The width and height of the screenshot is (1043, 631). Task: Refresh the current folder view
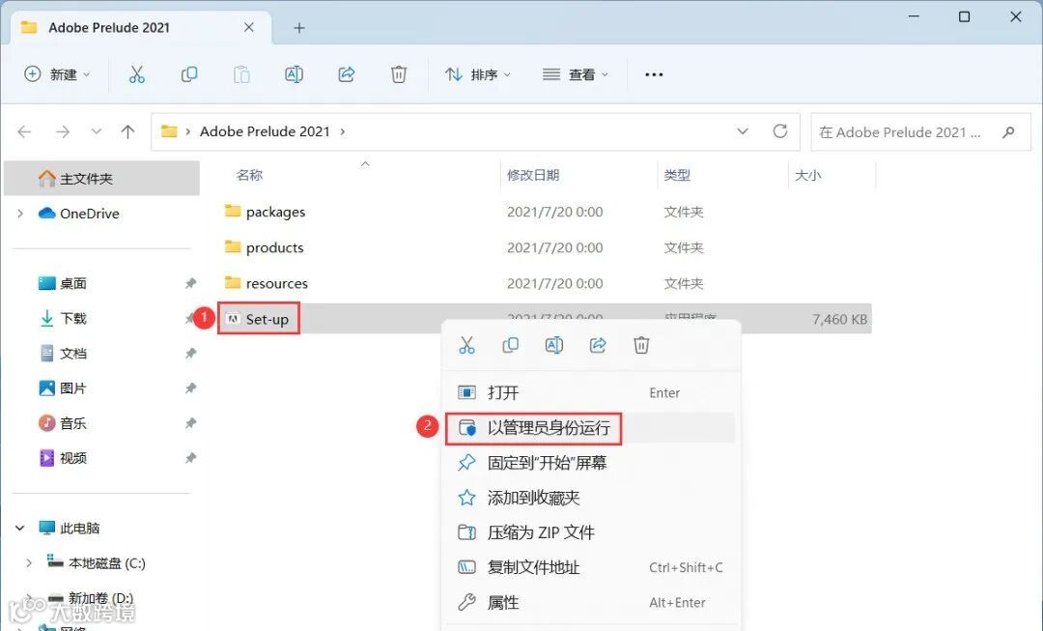click(x=780, y=131)
